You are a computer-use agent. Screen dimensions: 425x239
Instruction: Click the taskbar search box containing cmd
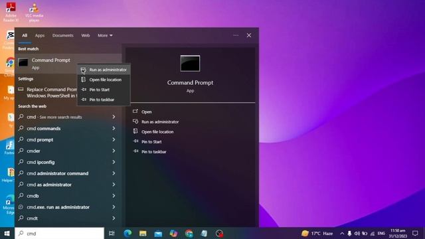click(x=59, y=233)
